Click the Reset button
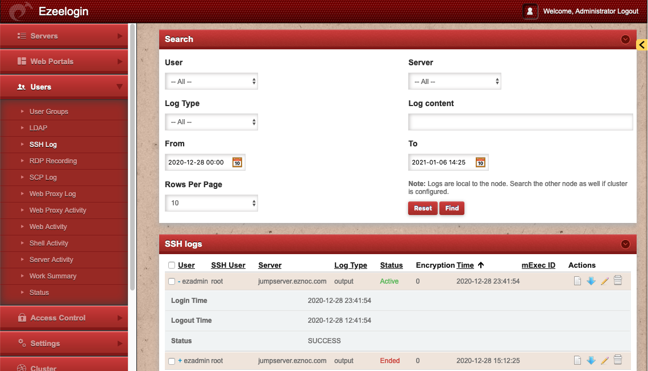 coord(422,208)
